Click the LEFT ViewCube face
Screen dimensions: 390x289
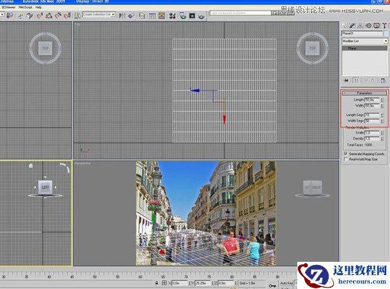[45, 187]
